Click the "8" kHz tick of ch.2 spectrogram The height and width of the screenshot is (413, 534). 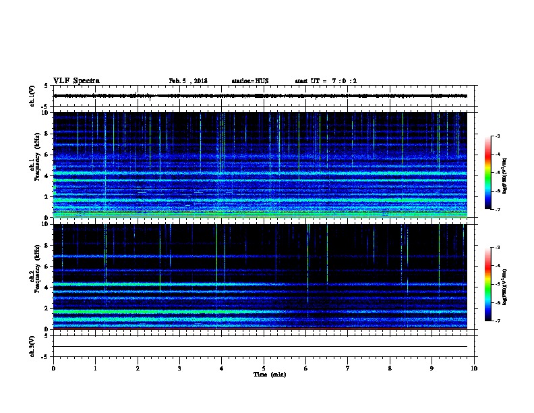pyautogui.click(x=47, y=246)
